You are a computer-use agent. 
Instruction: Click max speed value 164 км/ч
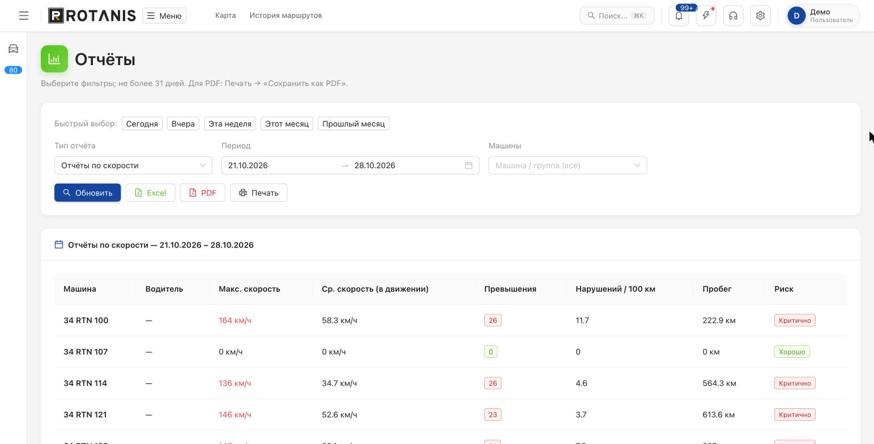pos(235,321)
